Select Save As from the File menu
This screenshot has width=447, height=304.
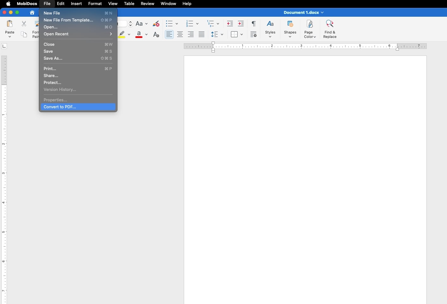pos(53,58)
